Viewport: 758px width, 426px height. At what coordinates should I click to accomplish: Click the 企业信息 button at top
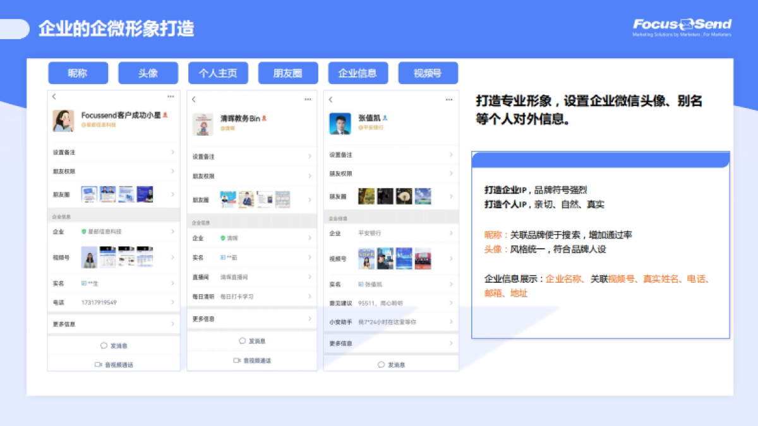pyautogui.click(x=358, y=72)
